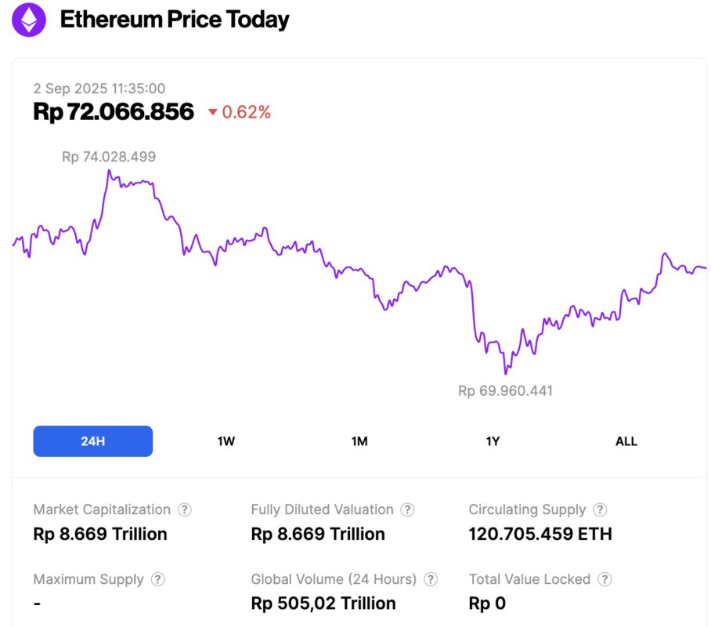Click the Total Value Locked help icon
711x627 pixels.
click(605, 579)
